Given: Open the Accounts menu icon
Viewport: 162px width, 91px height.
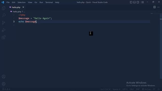Looking at the screenshot, I should point(4,77).
